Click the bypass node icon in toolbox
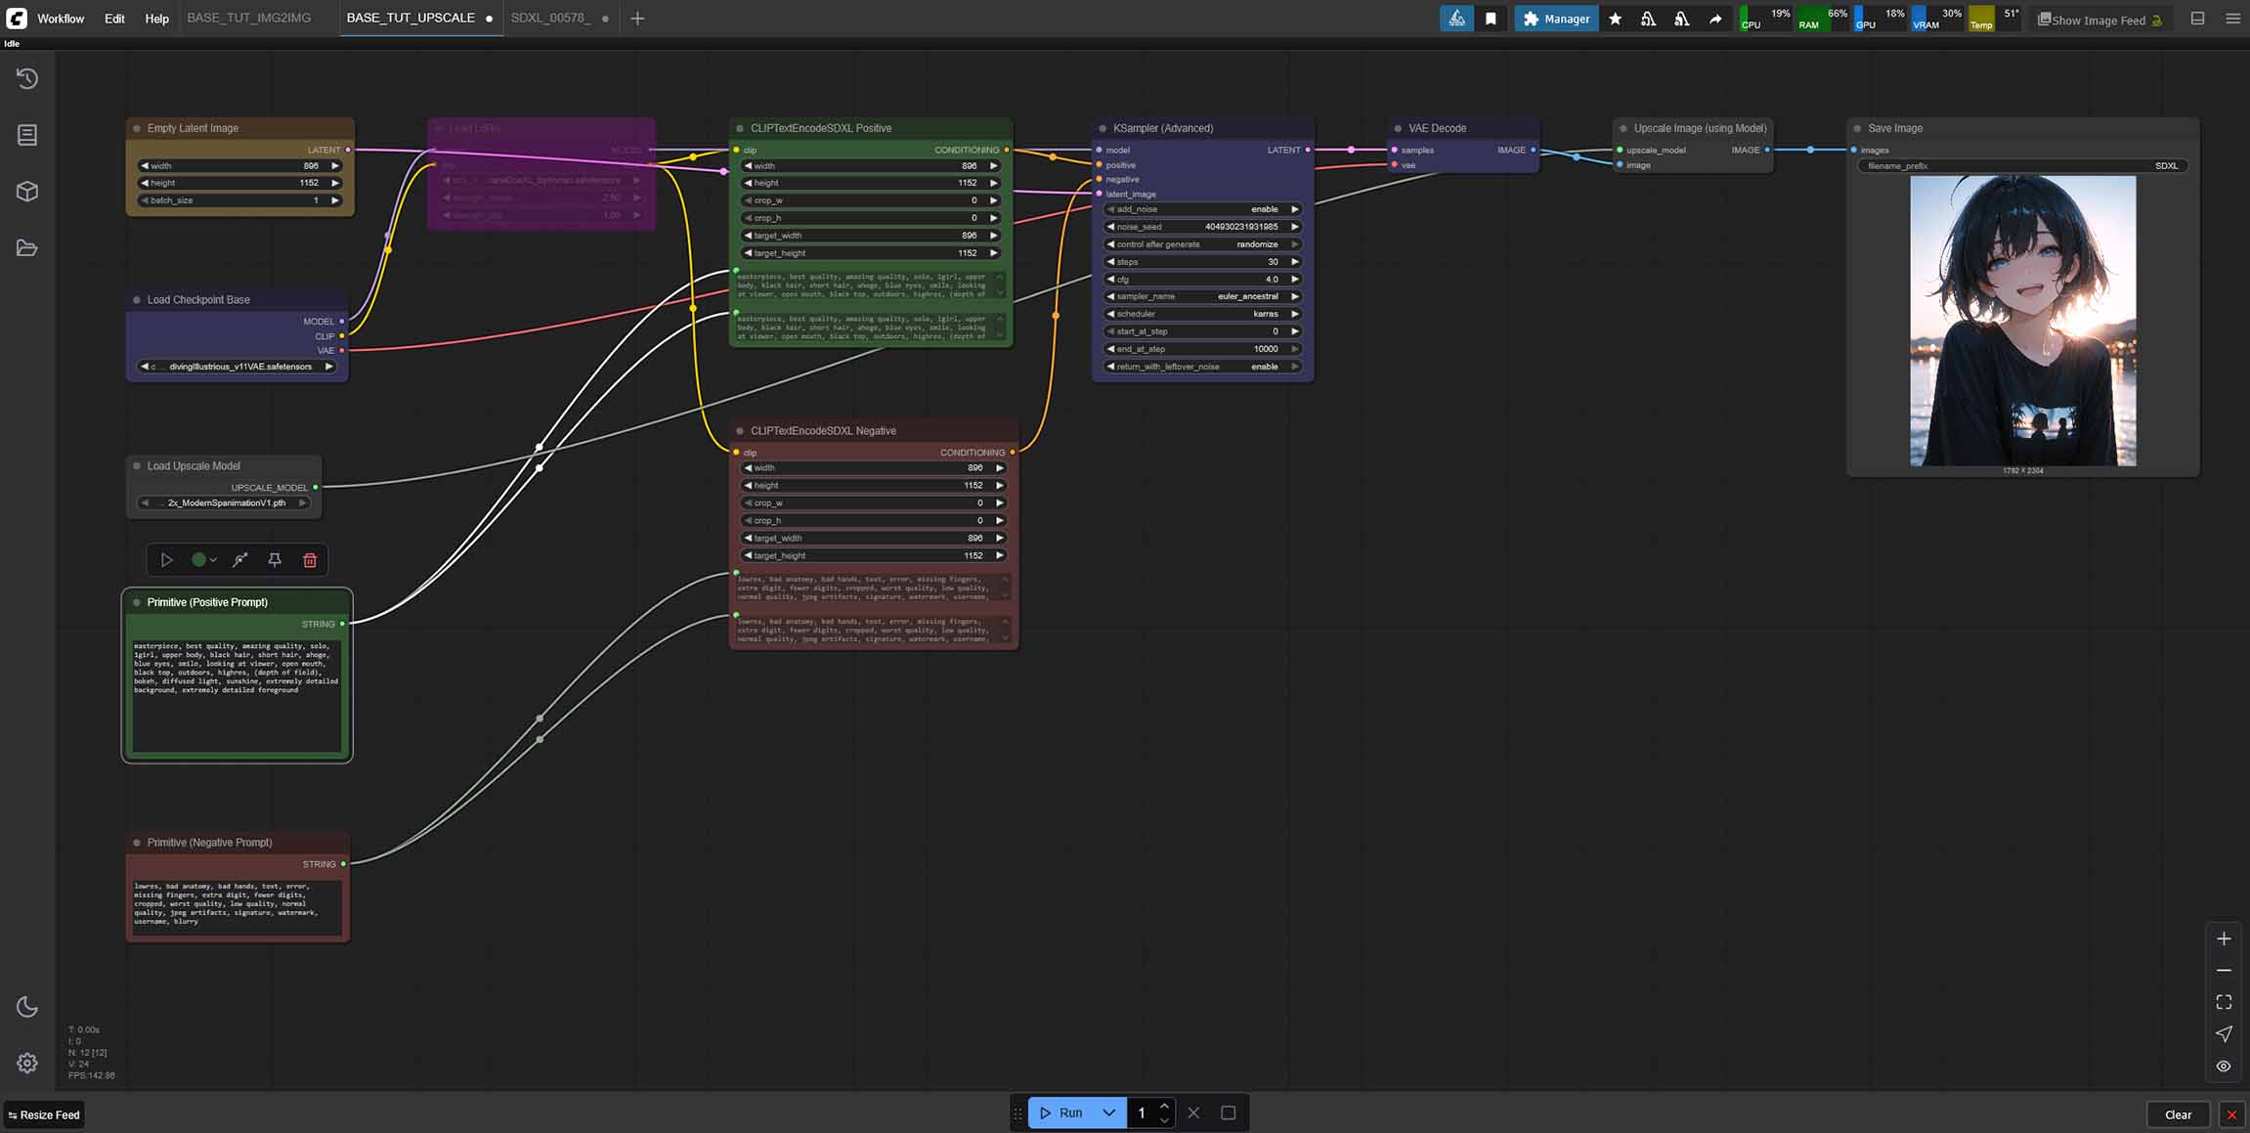Screen dimensions: 2250x1133 240,560
